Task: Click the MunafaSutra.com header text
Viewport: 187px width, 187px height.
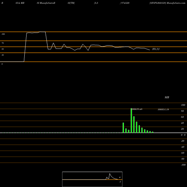Action: tap(176, 3)
